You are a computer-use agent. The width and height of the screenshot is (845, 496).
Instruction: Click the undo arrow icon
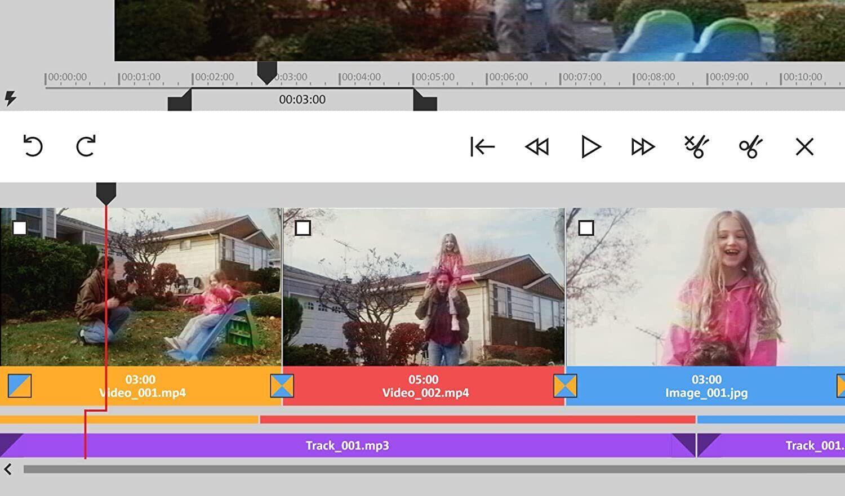coord(33,146)
